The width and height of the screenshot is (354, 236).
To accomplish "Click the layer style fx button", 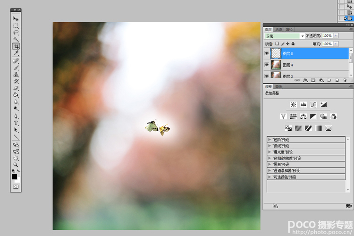I will [x=305, y=80].
